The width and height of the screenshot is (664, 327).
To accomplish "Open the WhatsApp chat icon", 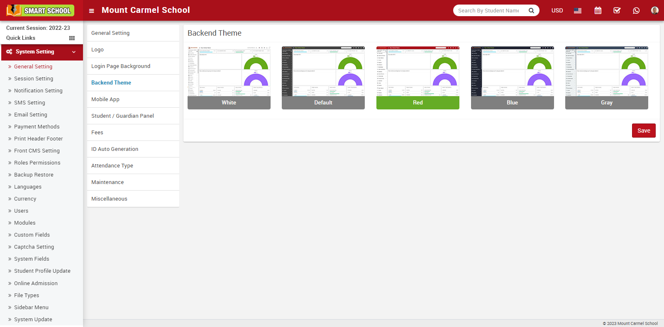I will pos(636,10).
